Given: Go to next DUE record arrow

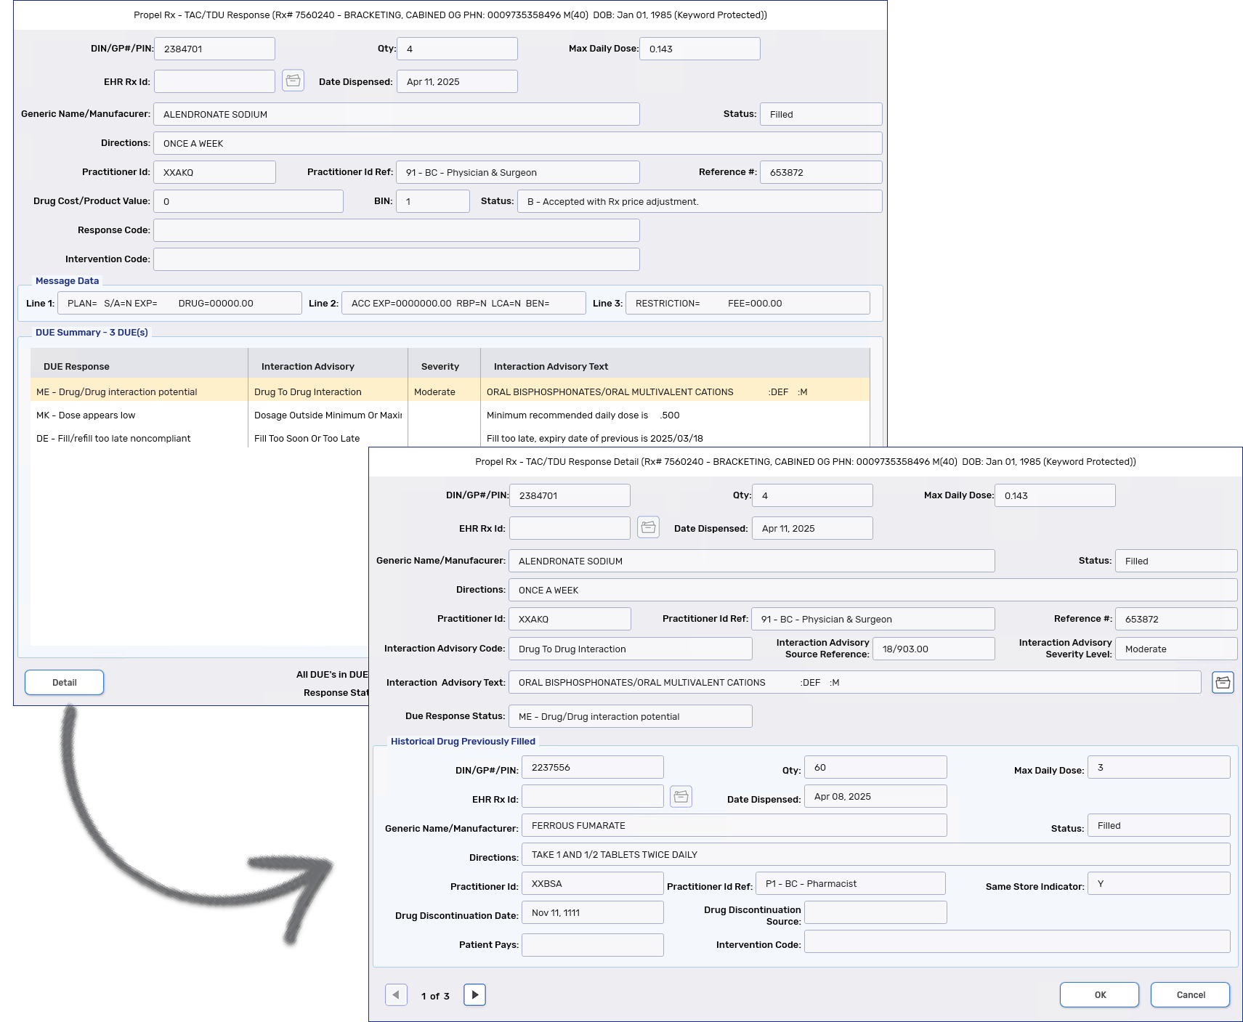Looking at the screenshot, I should point(474,994).
